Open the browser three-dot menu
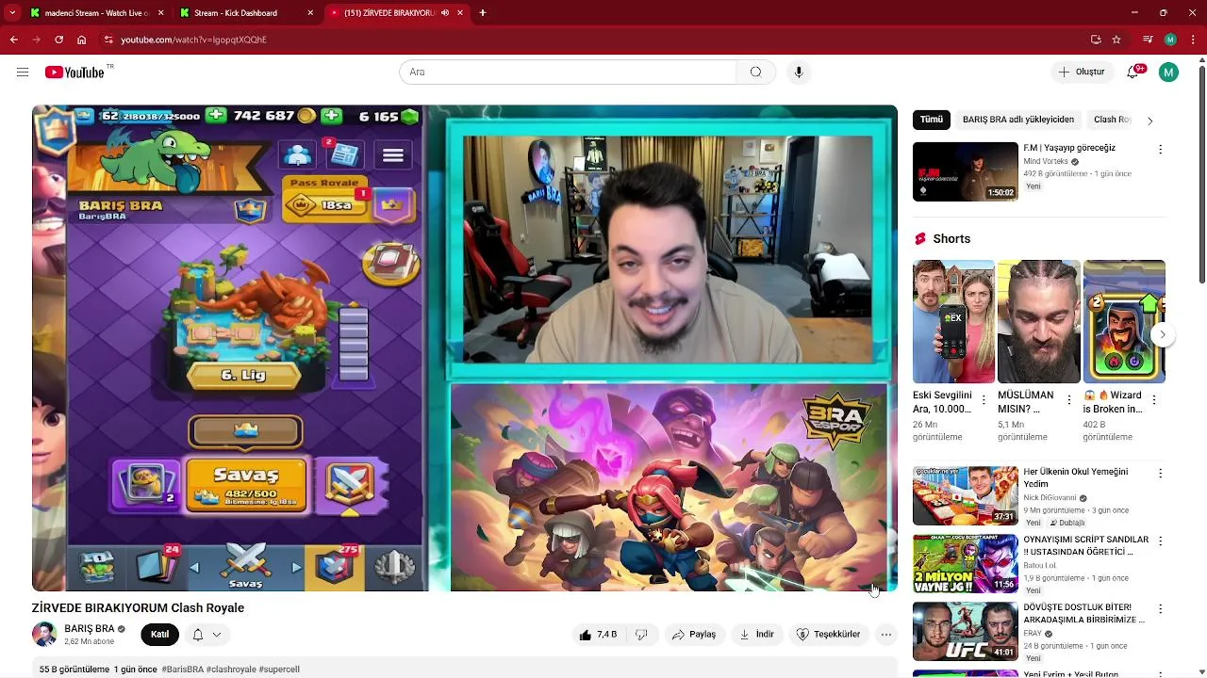Viewport: 1207px width, 678px height. tap(1193, 40)
